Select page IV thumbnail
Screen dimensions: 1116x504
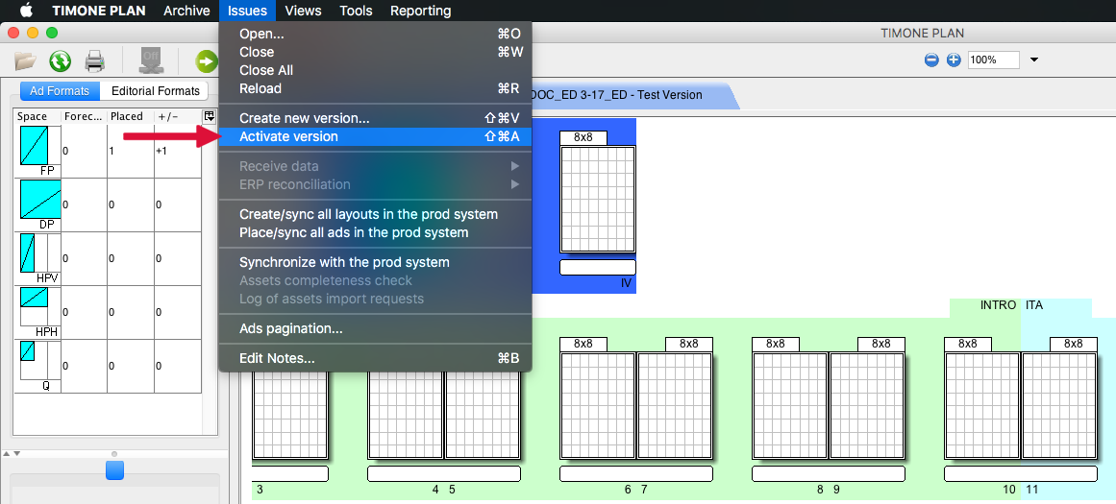point(597,199)
